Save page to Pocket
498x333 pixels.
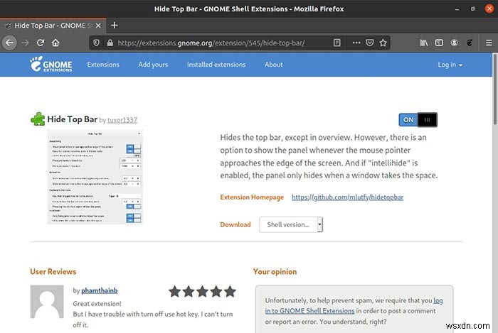coord(370,43)
